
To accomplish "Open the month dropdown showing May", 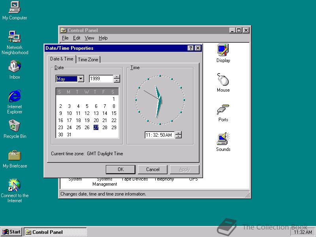I will [x=81, y=79].
